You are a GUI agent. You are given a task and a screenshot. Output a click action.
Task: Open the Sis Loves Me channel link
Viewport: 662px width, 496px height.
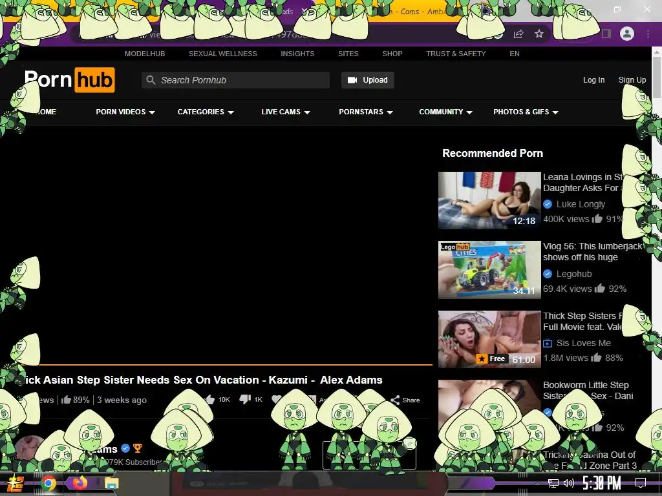[x=584, y=343]
